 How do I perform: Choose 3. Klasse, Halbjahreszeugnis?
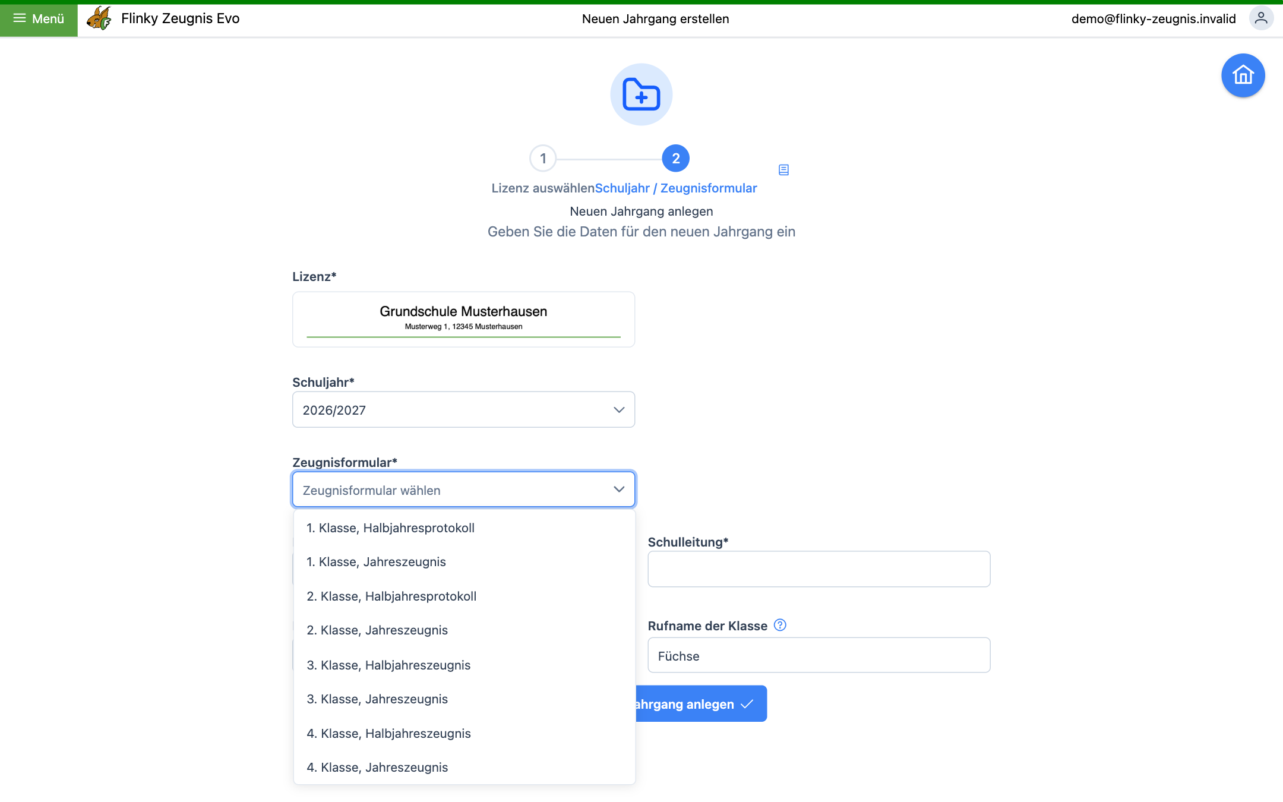point(464,665)
